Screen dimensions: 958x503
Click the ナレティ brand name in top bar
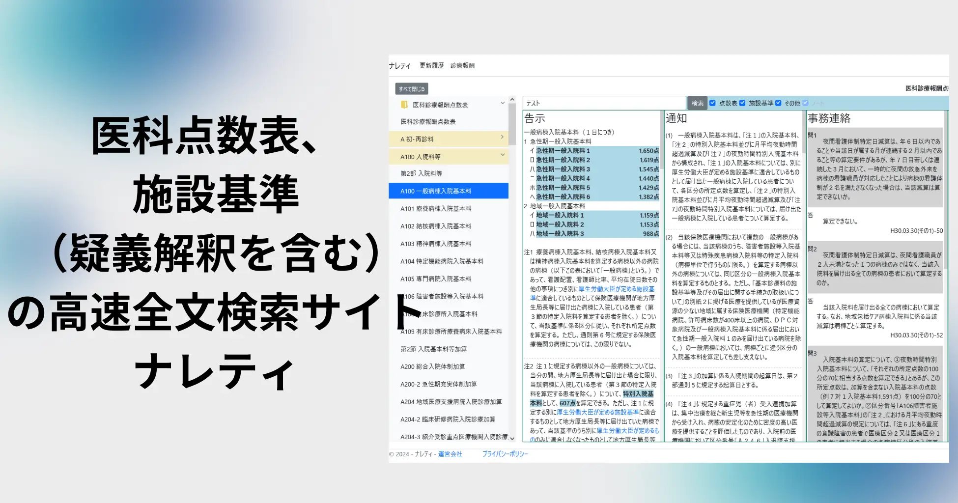click(x=400, y=65)
